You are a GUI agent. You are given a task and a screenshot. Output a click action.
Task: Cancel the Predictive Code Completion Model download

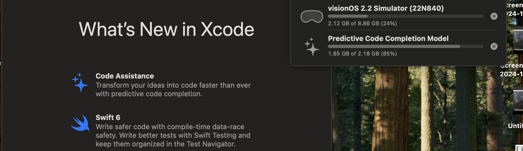494,46
